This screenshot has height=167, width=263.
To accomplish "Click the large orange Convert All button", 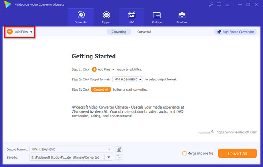I will [x=237, y=153].
